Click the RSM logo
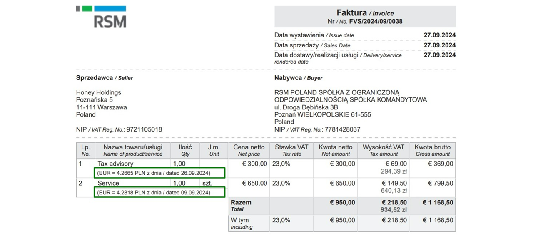Image resolution: width=533 pixels, height=236 pixels. [x=101, y=17]
